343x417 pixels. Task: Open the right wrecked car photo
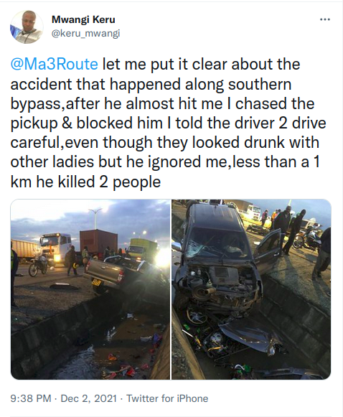click(x=251, y=289)
